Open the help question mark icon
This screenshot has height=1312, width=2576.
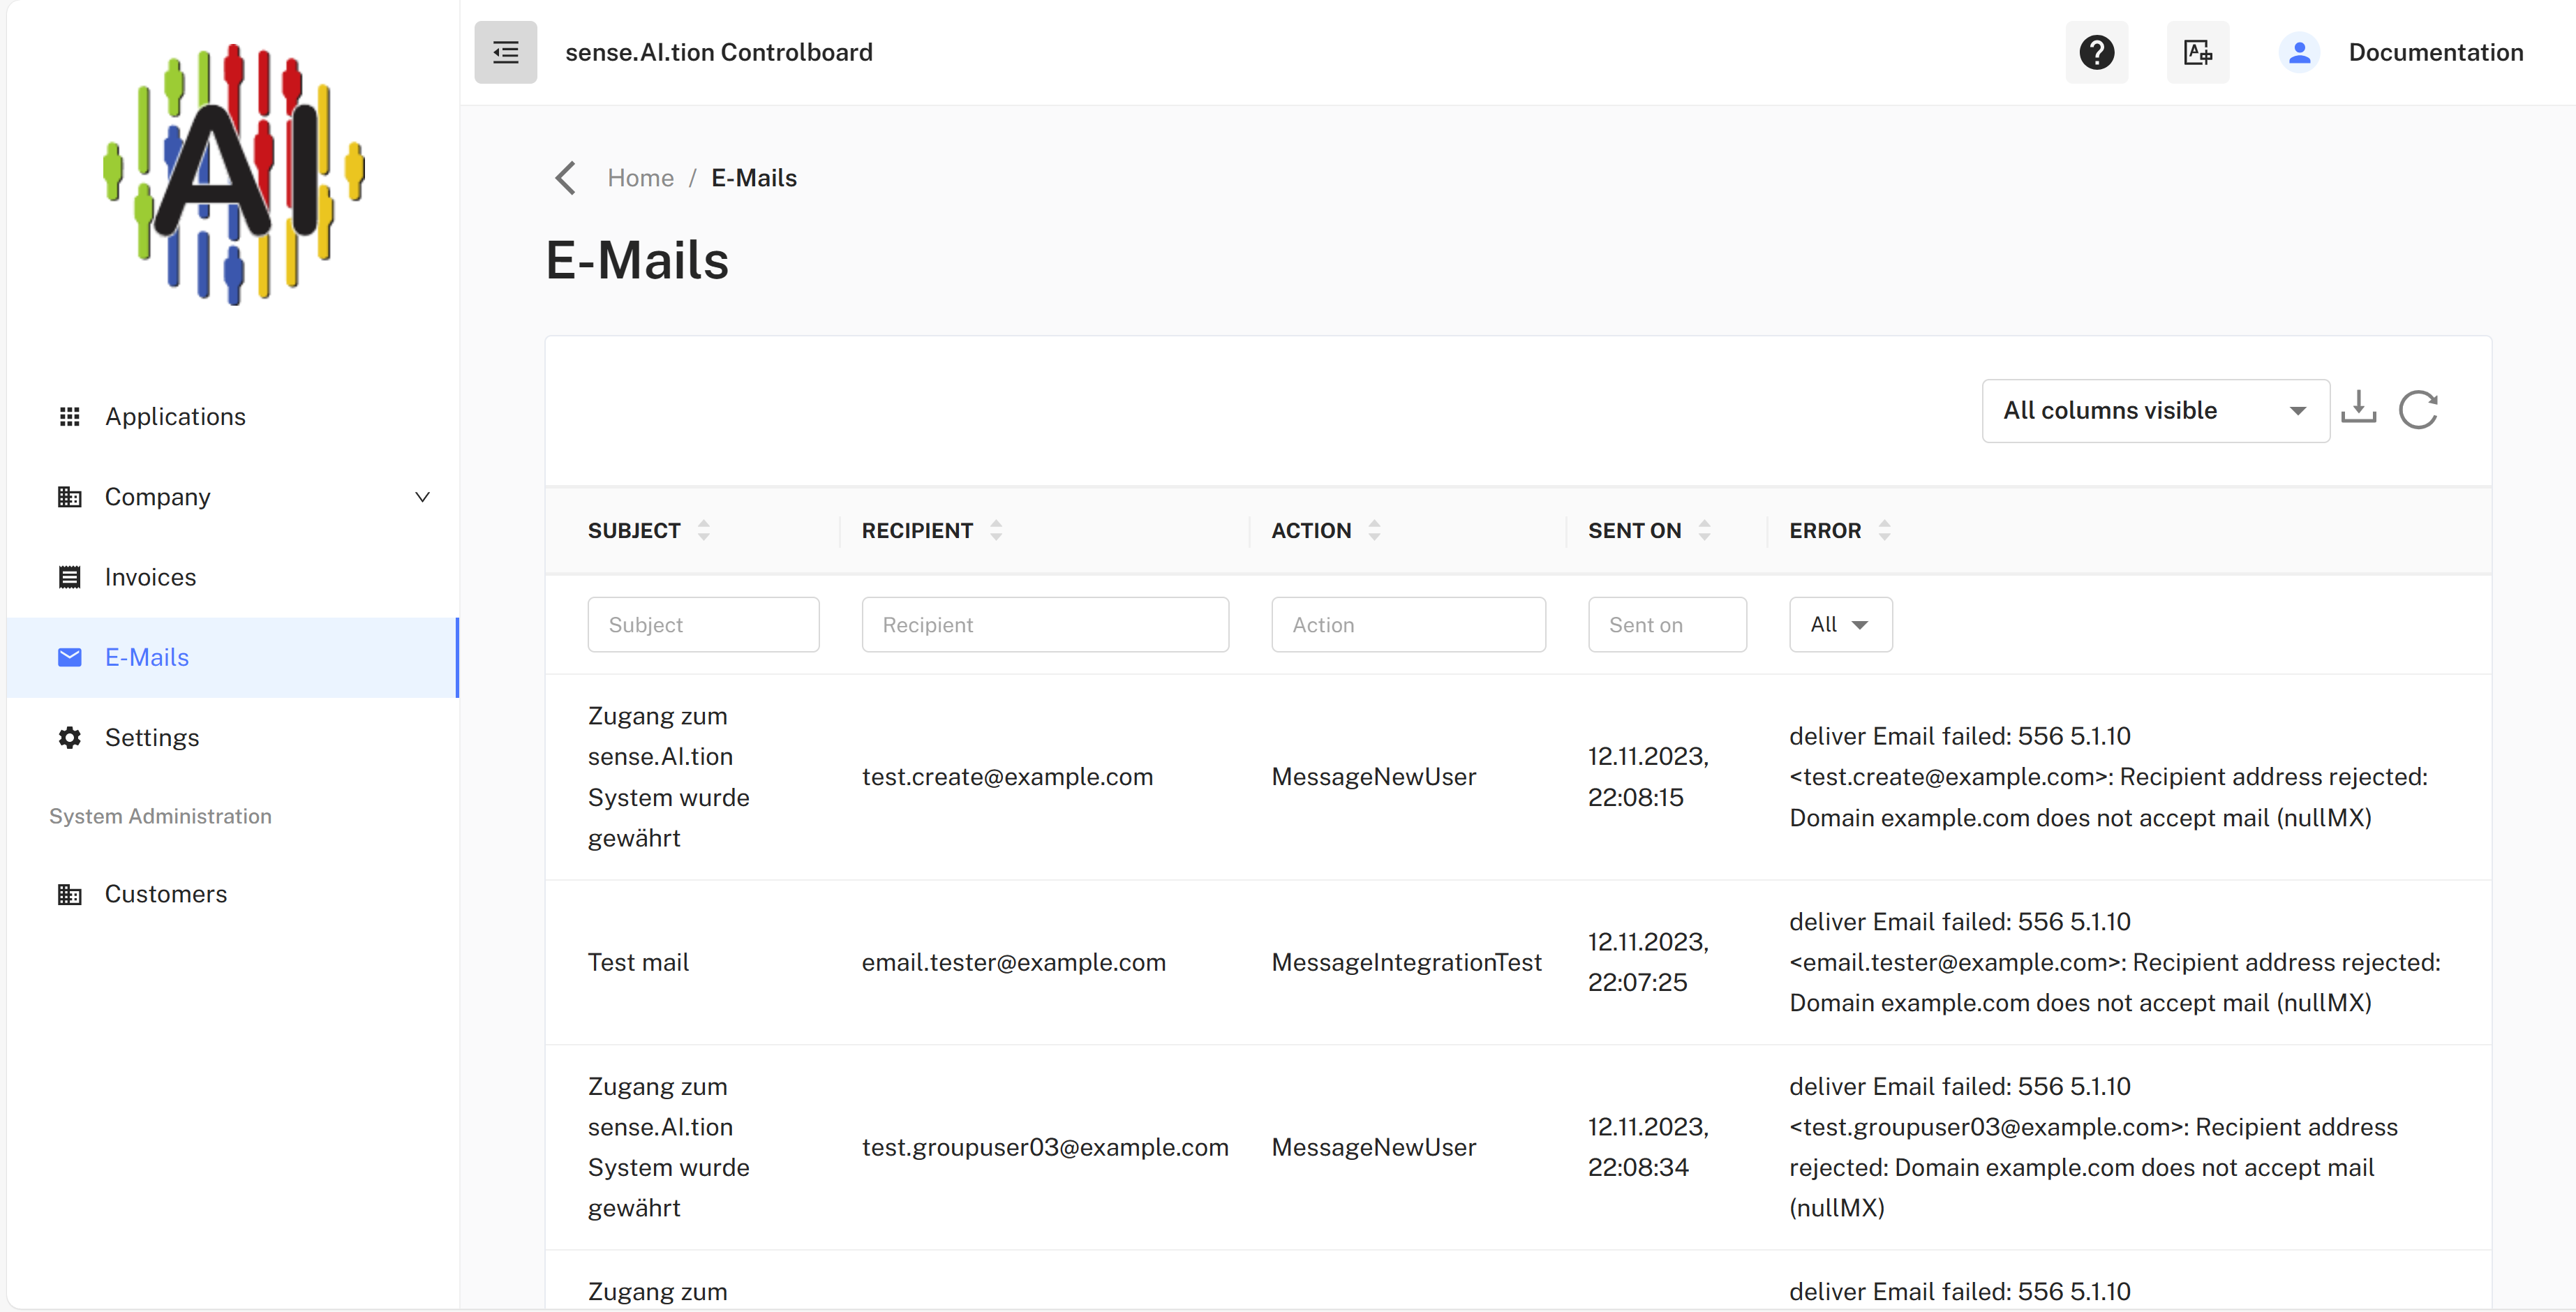2096,52
